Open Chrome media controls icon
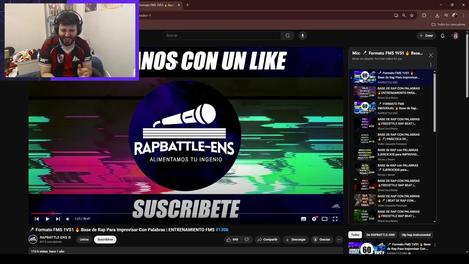The width and height of the screenshot is (469, 264). tap(446, 15)
